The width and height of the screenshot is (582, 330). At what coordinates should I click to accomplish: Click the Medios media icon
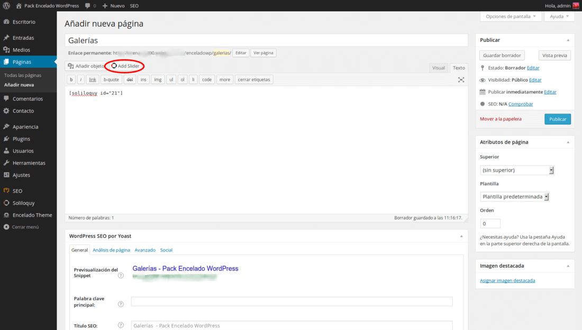coord(6,50)
